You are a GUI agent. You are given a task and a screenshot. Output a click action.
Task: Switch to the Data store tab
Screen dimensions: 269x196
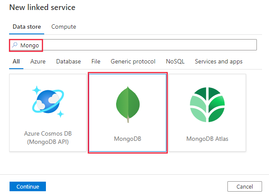click(27, 27)
